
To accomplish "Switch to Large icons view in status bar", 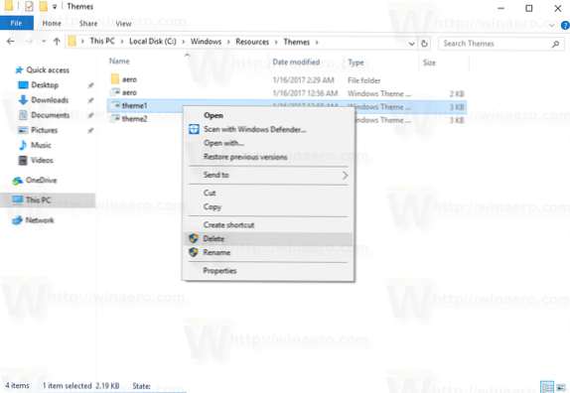I will (x=561, y=387).
